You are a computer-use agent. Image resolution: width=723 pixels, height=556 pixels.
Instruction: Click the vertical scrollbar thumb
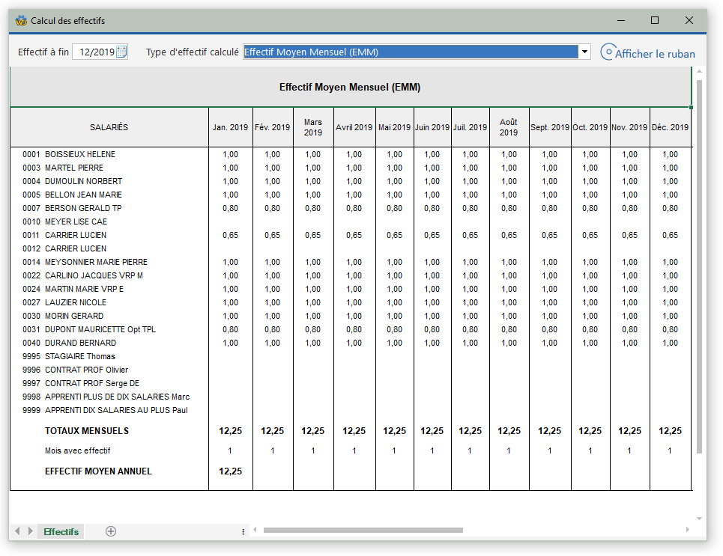pyautogui.click(x=700, y=266)
